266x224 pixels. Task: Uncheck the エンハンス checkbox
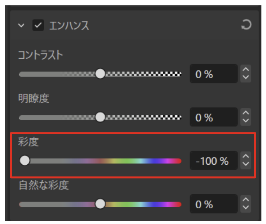point(38,25)
